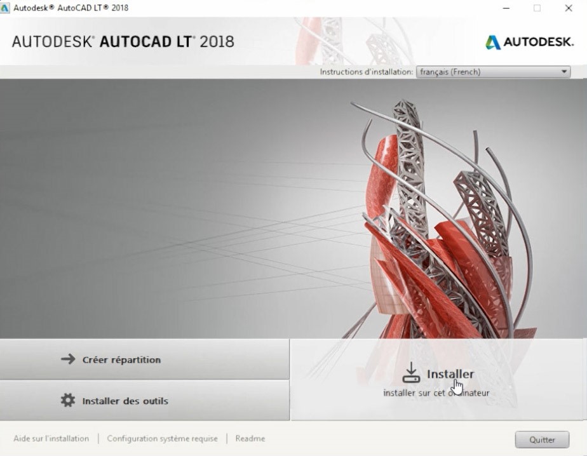Open Configuration système requise link
587x456 pixels.
[x=162, y=438]
